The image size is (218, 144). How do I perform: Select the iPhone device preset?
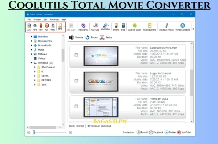tap(116, 27)
